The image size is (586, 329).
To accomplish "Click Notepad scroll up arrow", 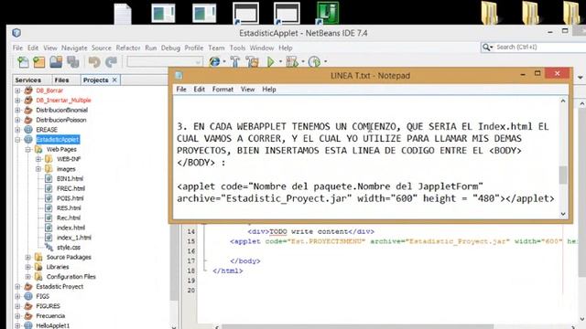I will 563,101.
